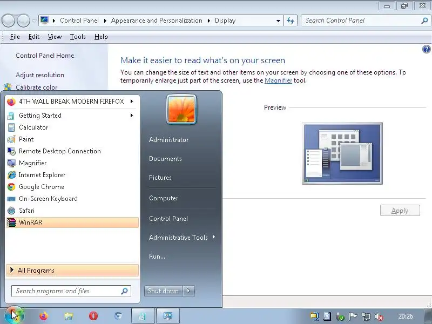Open Adjust resolution link
The width and height of the screenshot is (432, 324).
click(x=40, y=75)
